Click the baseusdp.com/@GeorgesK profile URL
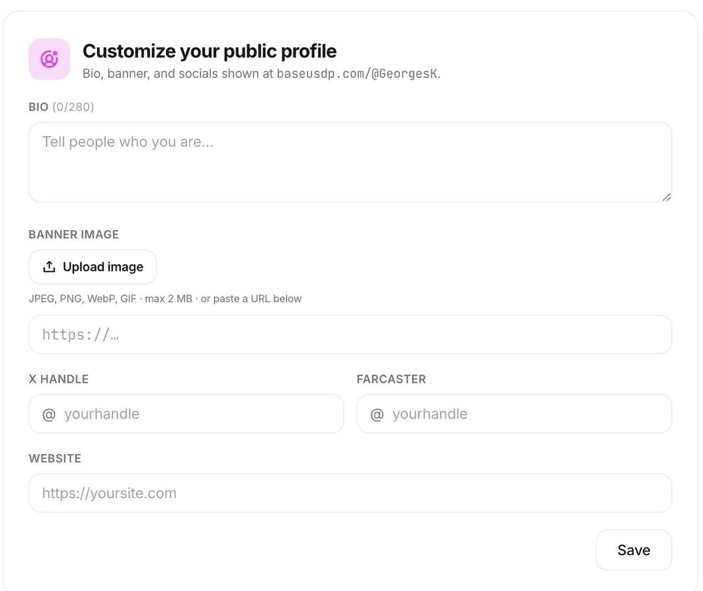 click(x=357, y=74)
